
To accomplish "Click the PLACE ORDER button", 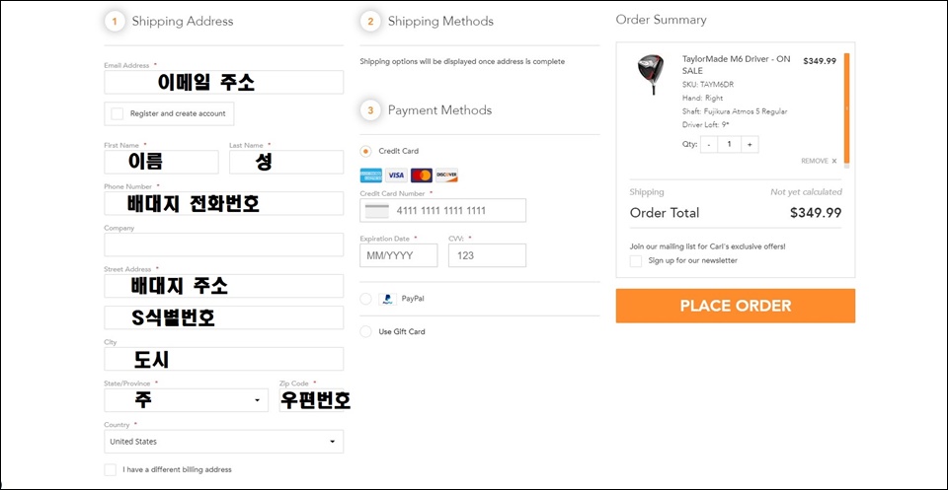I will tap(735, 306).
